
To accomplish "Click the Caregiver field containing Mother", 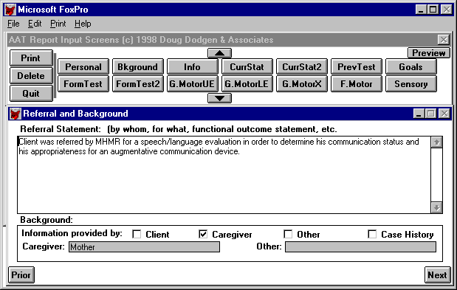I will coord(144,247).
